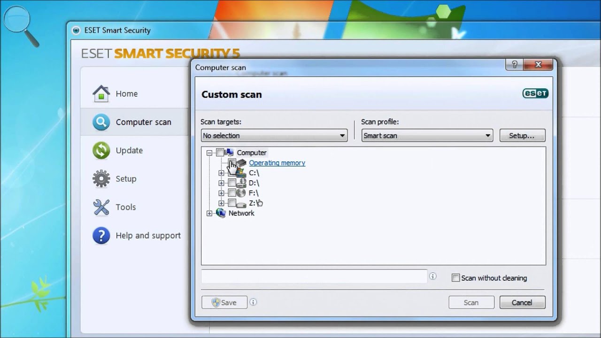The width and height of the screenshot is (601, 338).
Task: Open the Scan targets dropdown
Action: coord(274,136)
